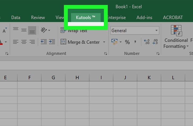Select column E header
This screenshot has width=193, height=126.
pyautogui.click(x=8, y=78)
